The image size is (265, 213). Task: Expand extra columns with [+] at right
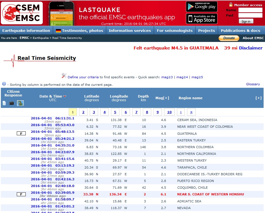[x=258, y=98]
